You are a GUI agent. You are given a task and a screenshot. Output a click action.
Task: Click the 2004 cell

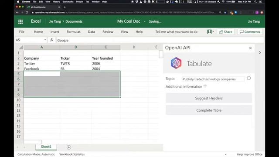(x=106, y=69)
